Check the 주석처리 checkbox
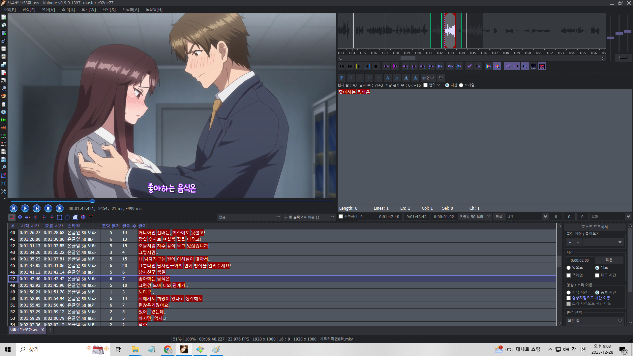Screen dimensions: 633x356 point(341,217)
